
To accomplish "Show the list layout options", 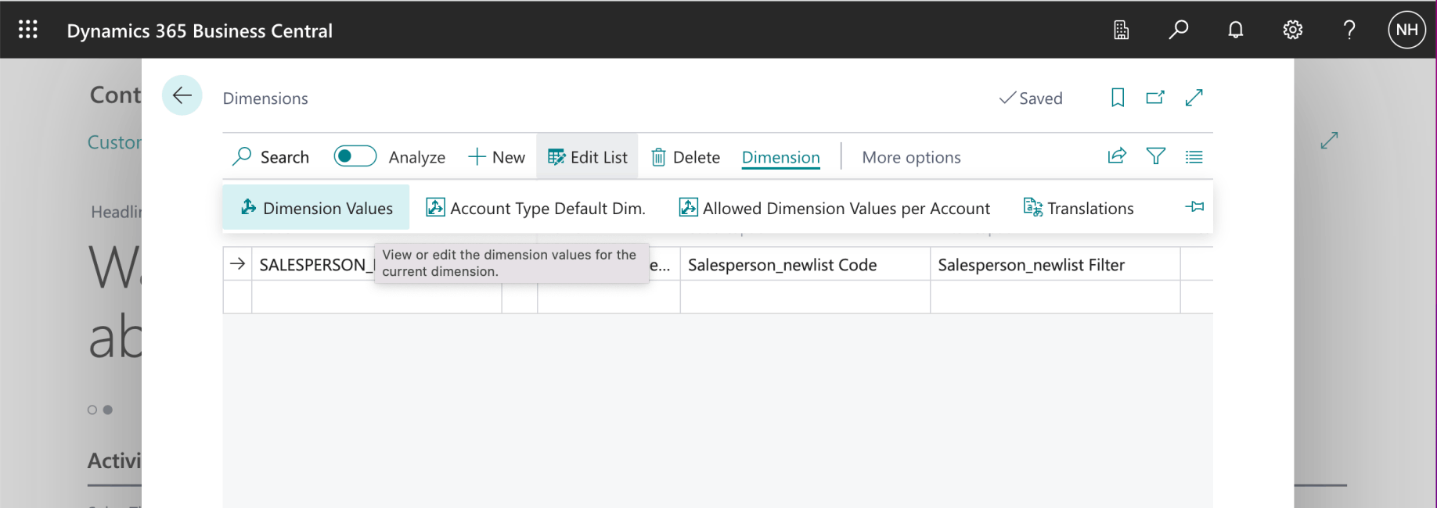I will point(1194,156).
